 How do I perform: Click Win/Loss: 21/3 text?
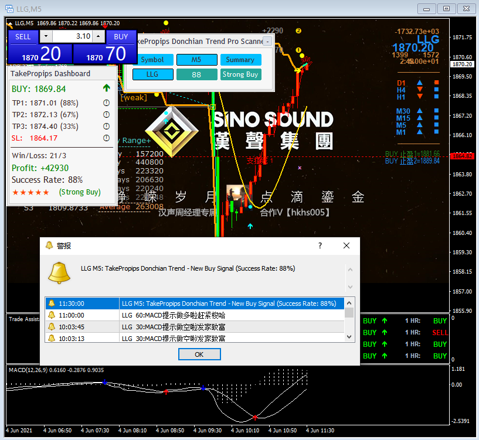coord(39,156)
